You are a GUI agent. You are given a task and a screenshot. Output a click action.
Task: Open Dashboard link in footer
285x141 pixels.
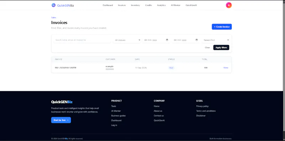pyautogui.click(x=116, y=120)
